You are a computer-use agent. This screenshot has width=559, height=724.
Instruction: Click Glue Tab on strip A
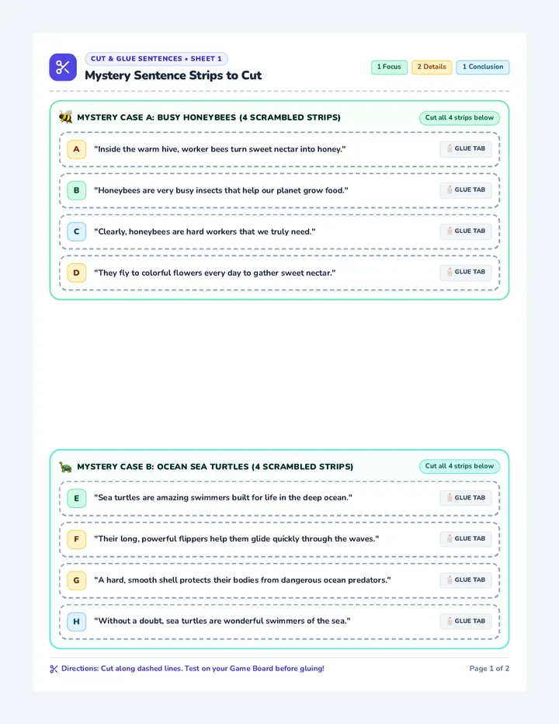pyautogui.click(x=466, y=148)
